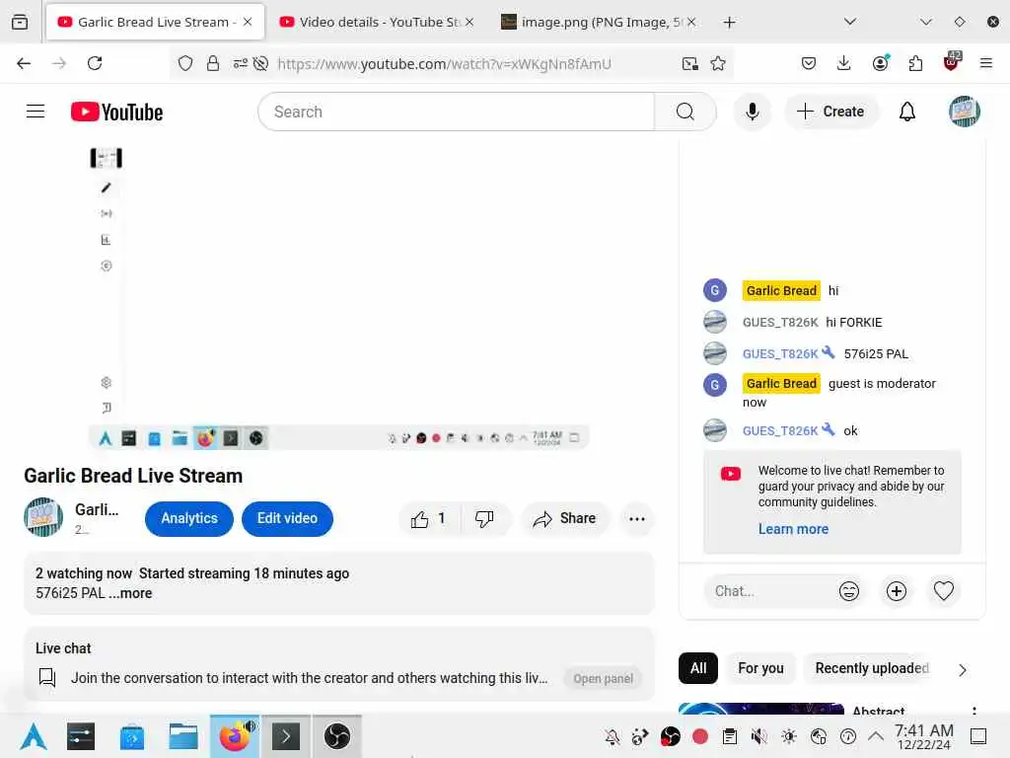The height and width of the screenshot is (758, 1010).
Task: Open more actions ellipsis under video
Action: pyautogui.click(x=636, y=519)
